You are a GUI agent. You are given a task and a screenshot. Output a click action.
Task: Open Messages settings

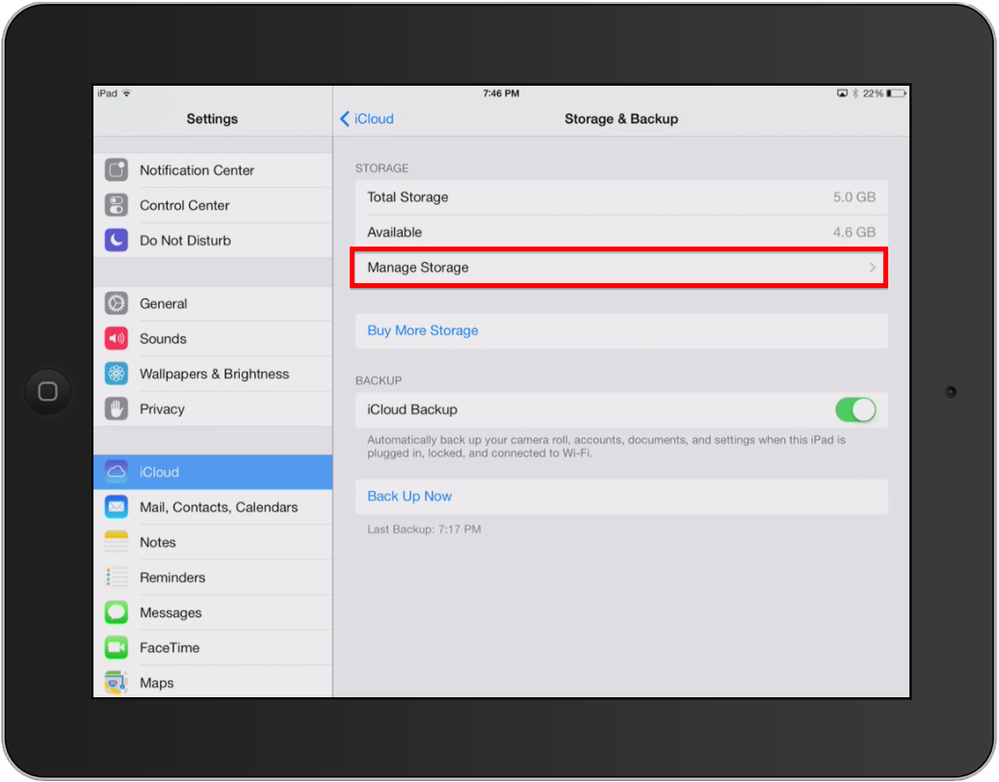click(x=213, y=612)
